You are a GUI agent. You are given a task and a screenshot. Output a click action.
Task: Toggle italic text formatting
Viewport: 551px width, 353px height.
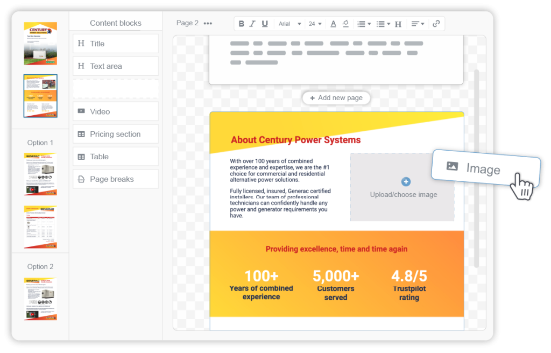tap(252, 24)
